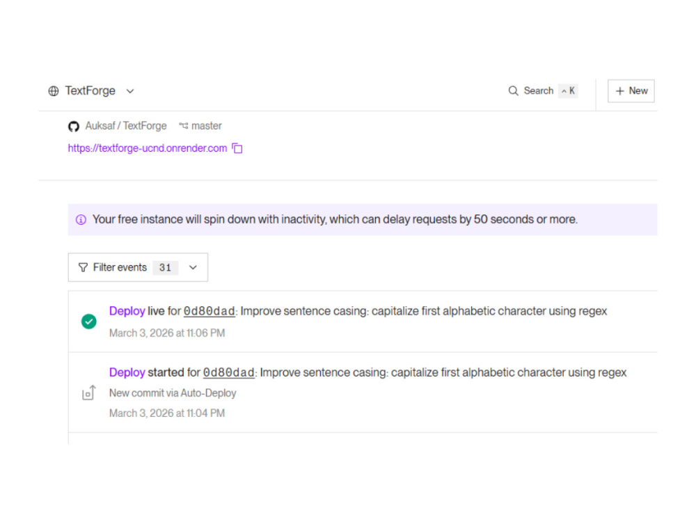Click the free instance spin down notice text
The height and width of the screenshot is (522, 696).
coord(335,219)
